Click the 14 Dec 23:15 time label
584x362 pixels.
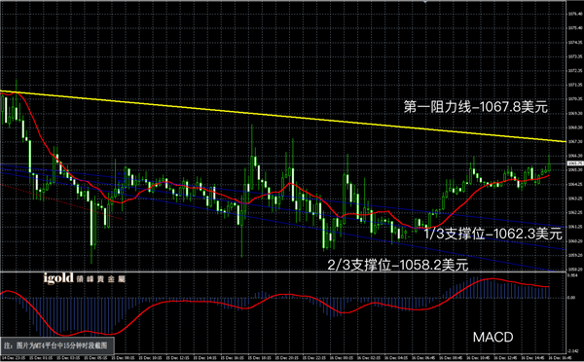pos(13,358)
